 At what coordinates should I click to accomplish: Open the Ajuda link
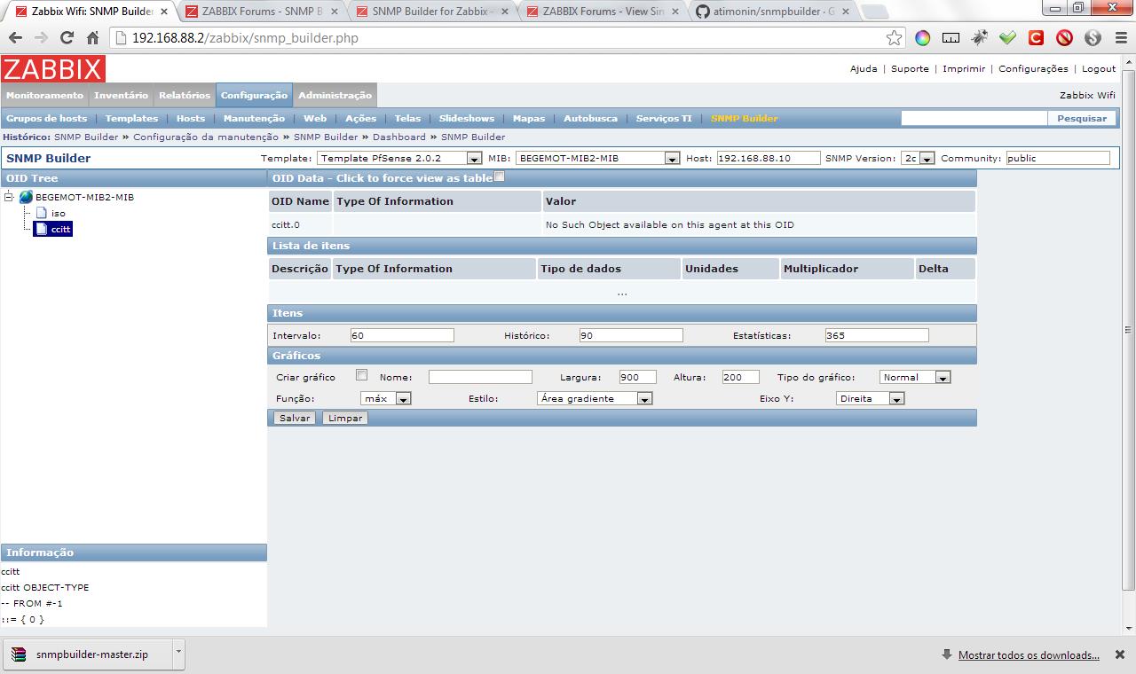tap(864, 68)
